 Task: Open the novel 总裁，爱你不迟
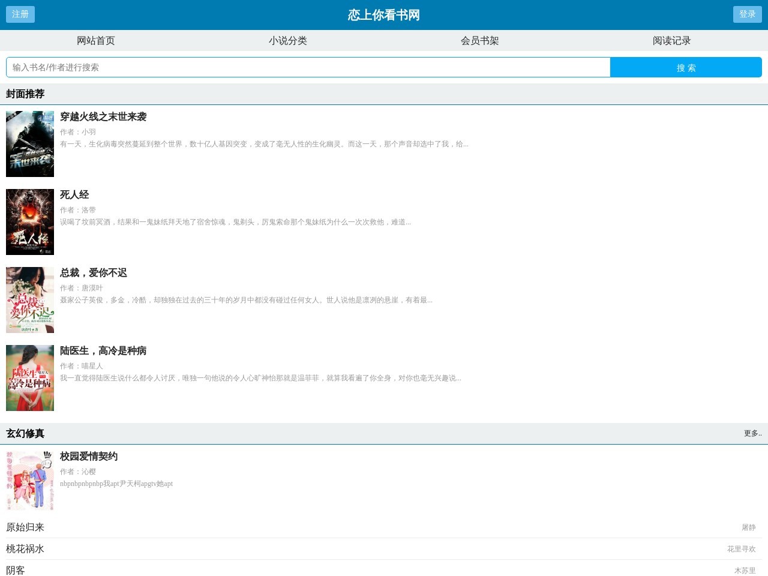point(92,273)
